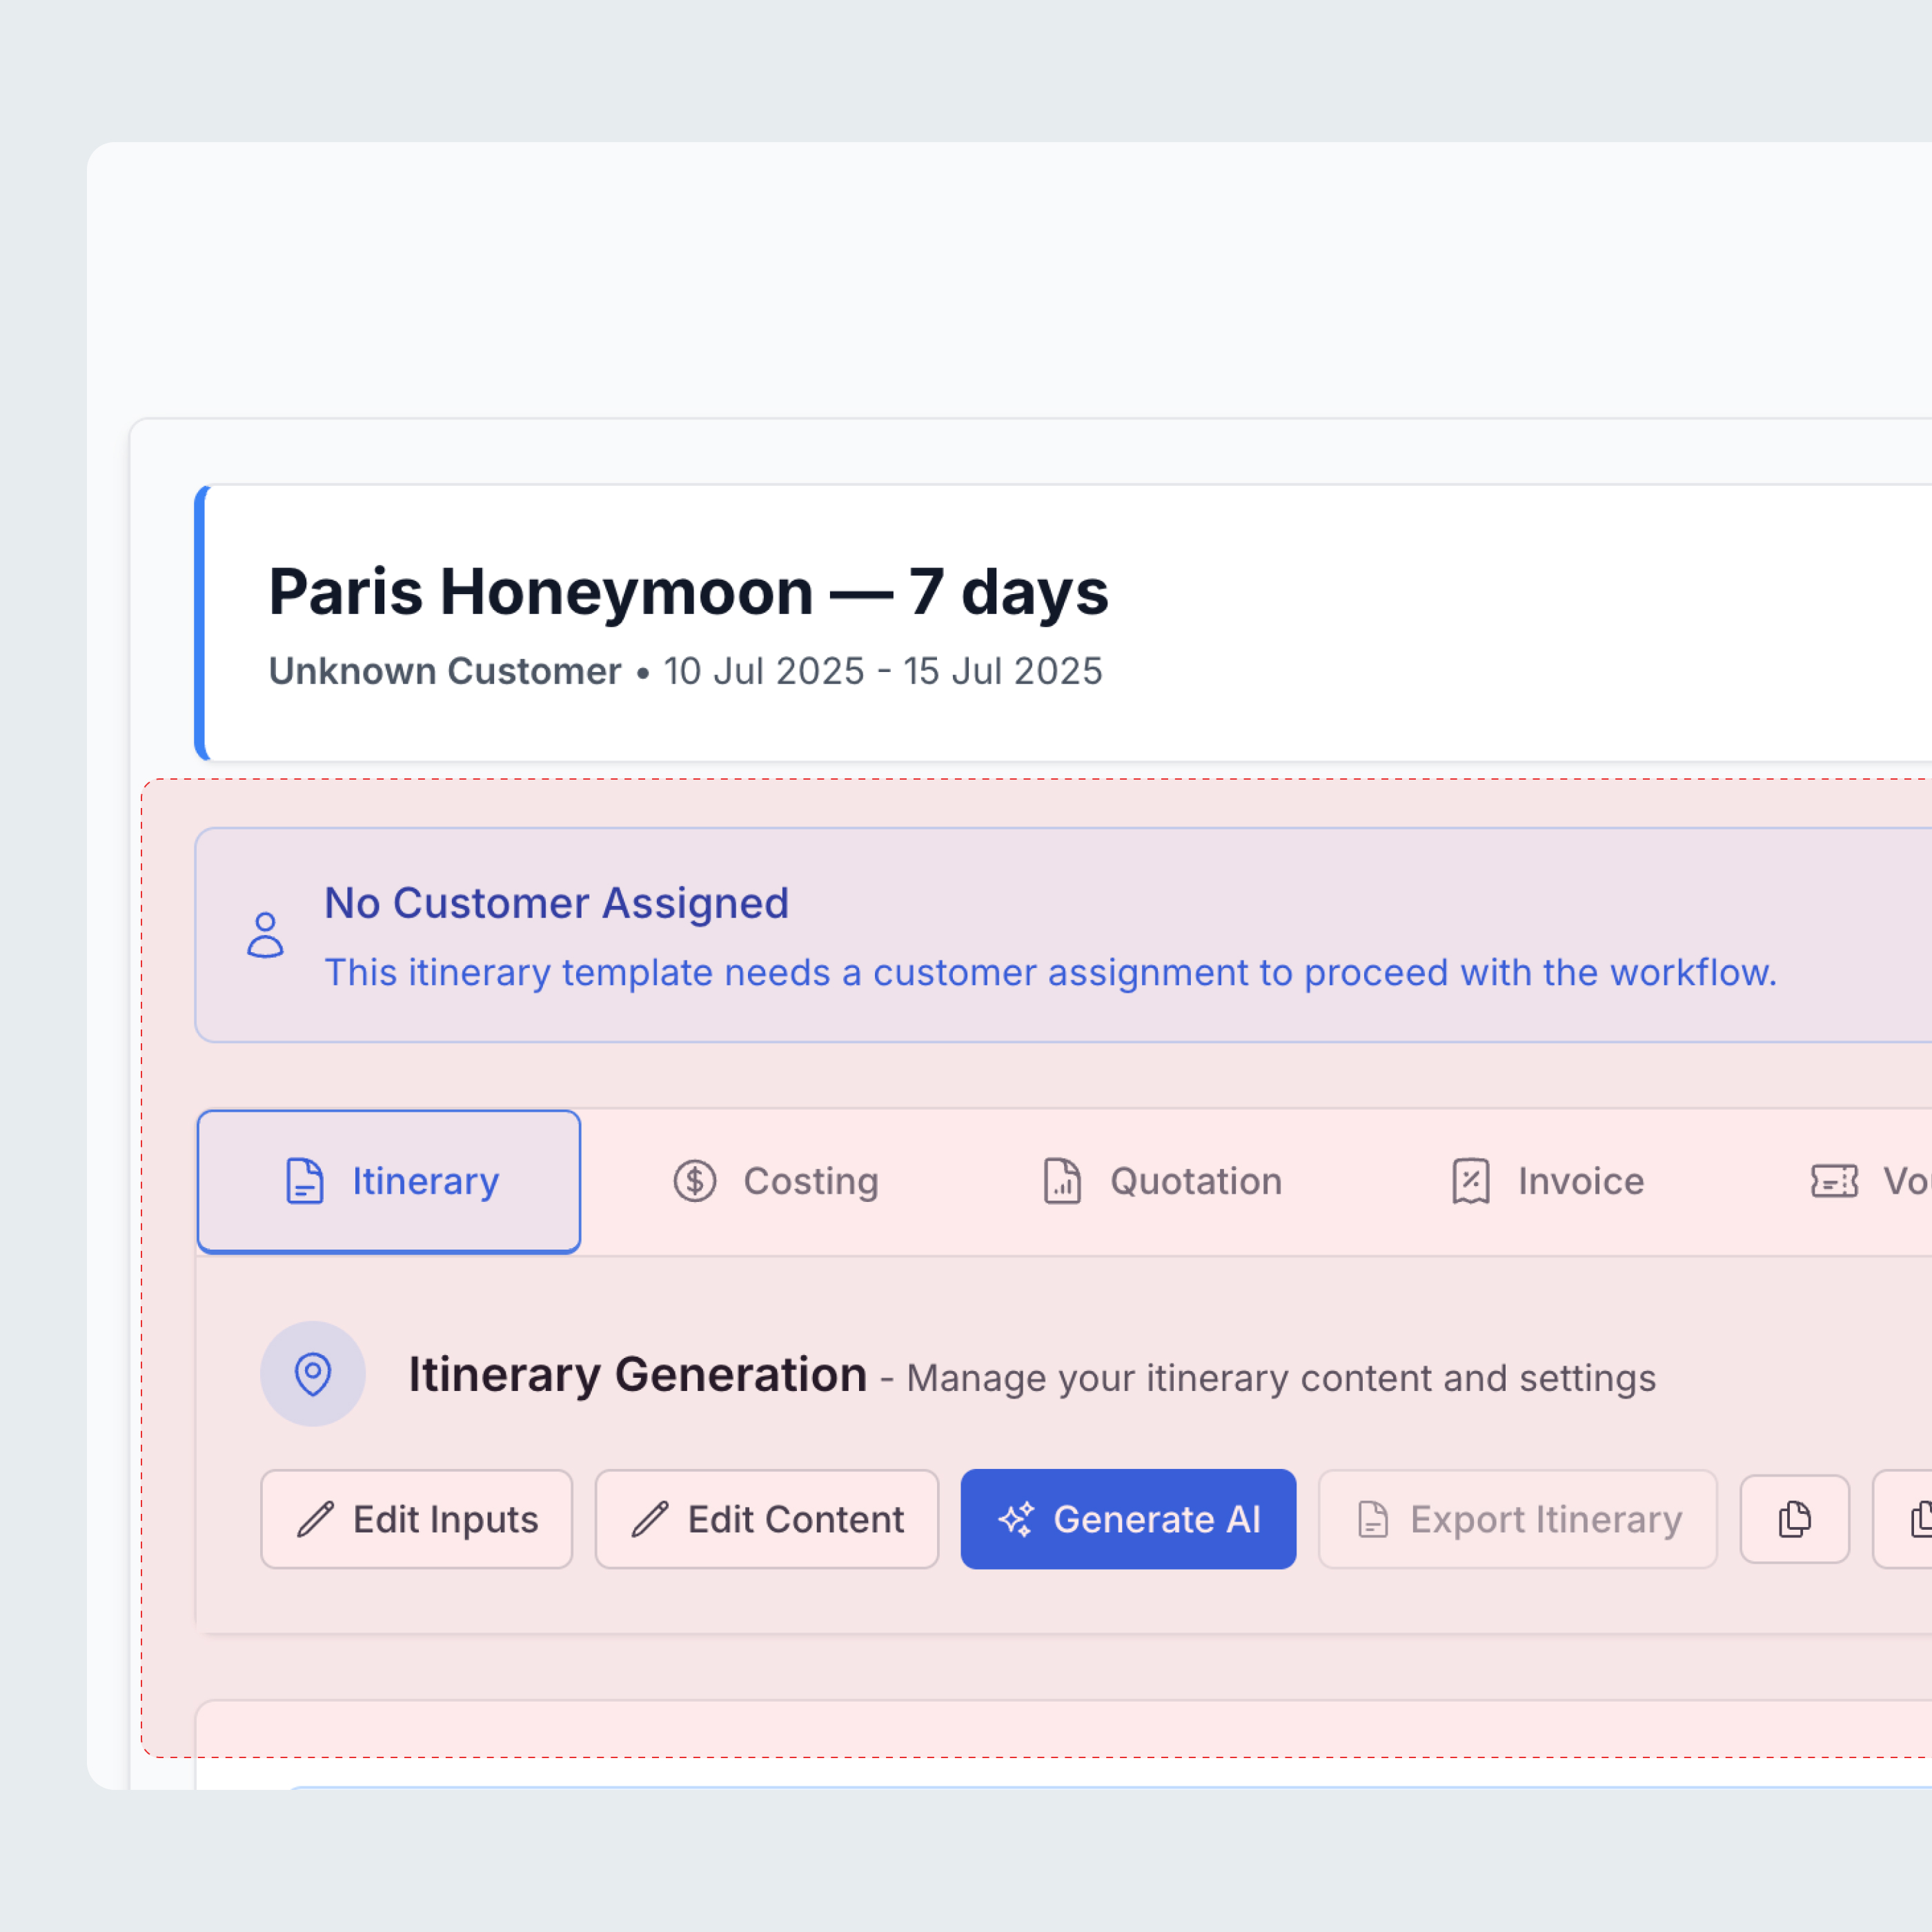Click the "Unknown Customer" label
The image size is (1932, 1932).
point(445,671)
